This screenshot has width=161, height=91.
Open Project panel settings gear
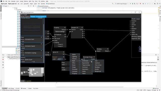pyautogui.click(x=33, y=6)
